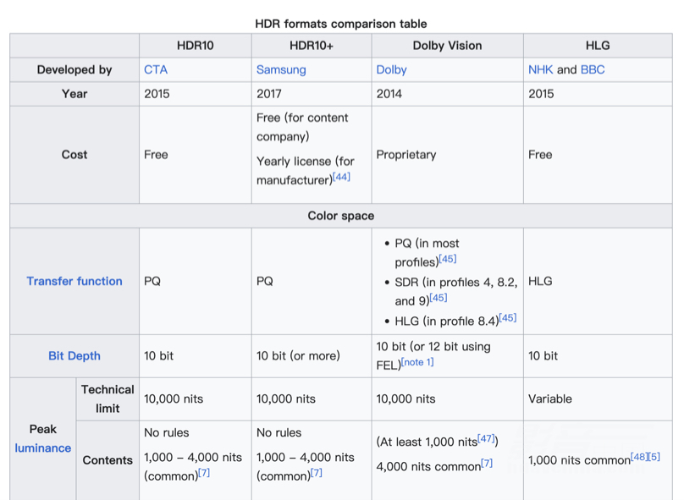Screen dimensions: 684x500
Task: Click the PQ cell under HDR10+
Action: click(x=312, y=281)
